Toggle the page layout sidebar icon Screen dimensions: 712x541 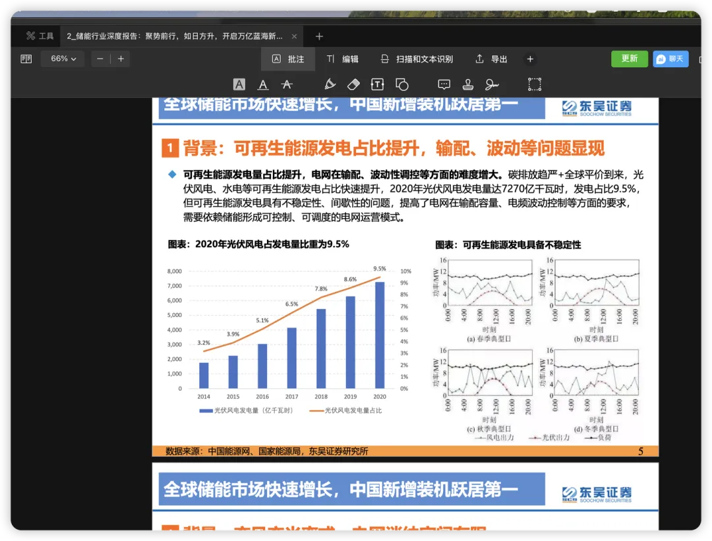[26, 59]
